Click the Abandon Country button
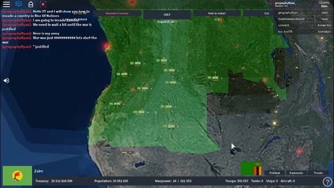334x188 pixels. click(117, 14)
